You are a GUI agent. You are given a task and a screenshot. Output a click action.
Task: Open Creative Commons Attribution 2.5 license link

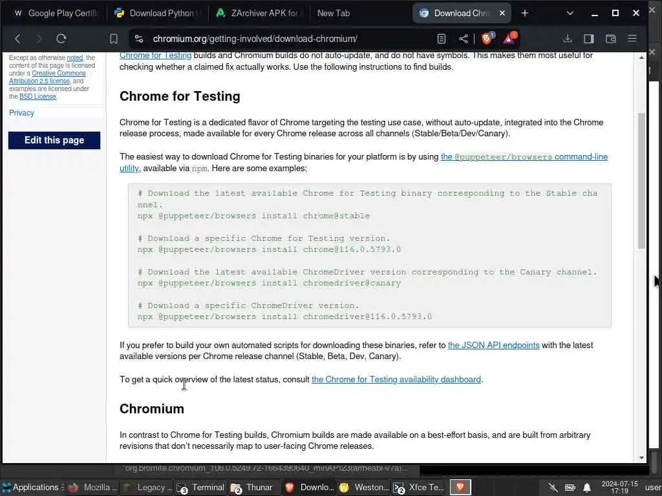47,77
